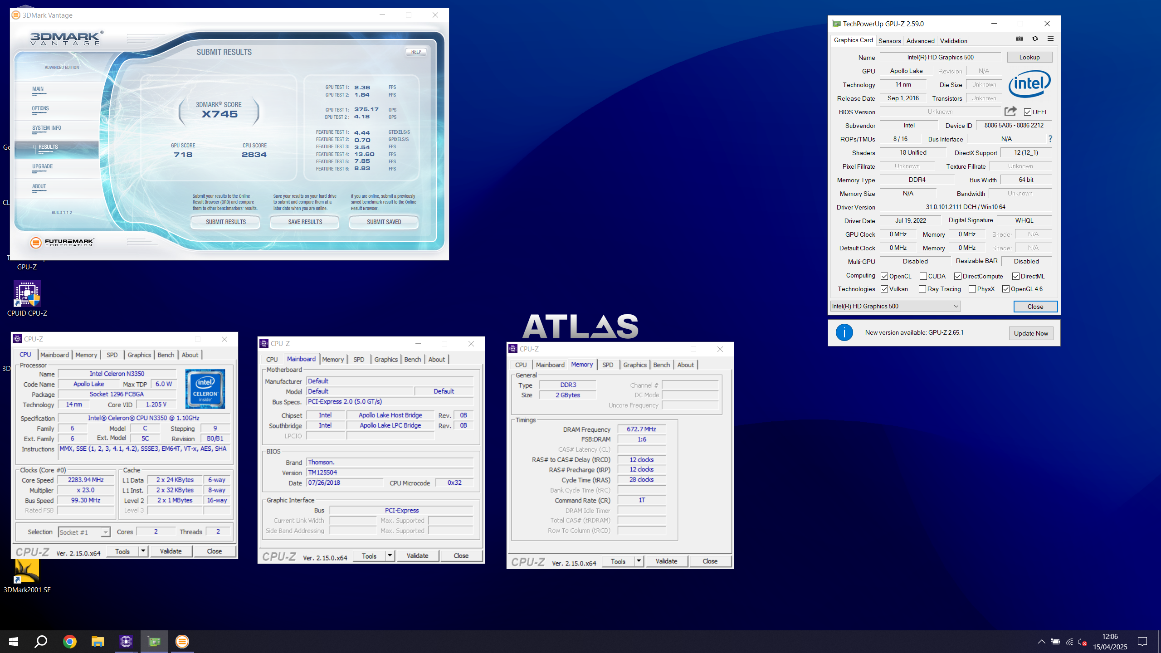Open the notification center icon
This screenshot has height=653, width=1161.
tap(1142, 641)
